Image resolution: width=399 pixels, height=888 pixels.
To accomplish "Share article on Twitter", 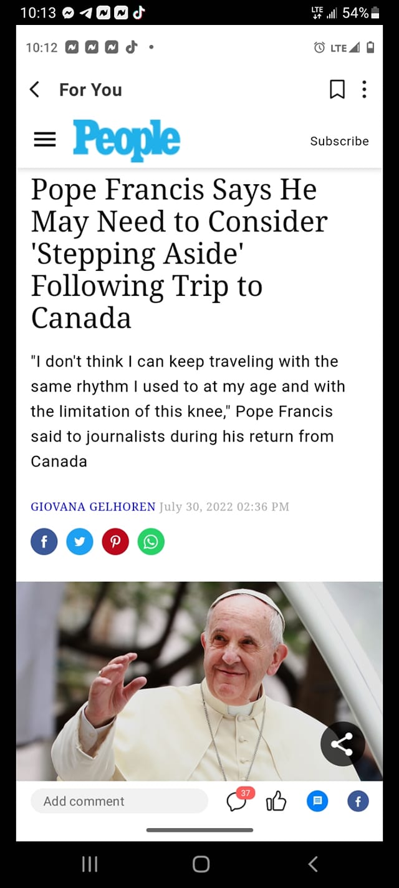I will click(x=80, y=541).
